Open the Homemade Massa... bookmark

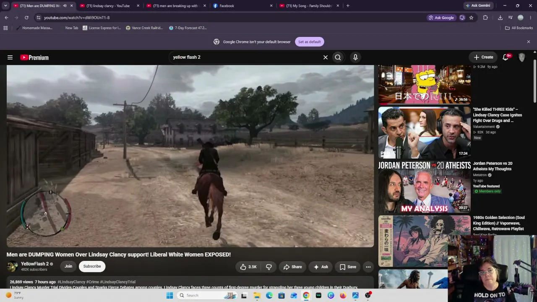tap(34, 28)
